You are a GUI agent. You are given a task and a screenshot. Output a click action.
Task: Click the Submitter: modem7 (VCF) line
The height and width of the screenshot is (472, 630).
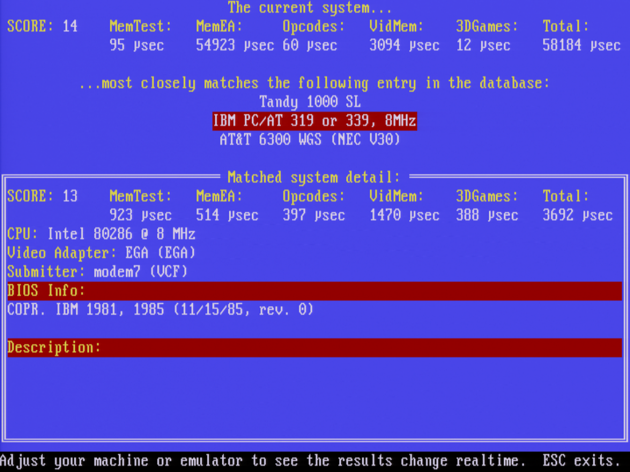tap(97, 272)
